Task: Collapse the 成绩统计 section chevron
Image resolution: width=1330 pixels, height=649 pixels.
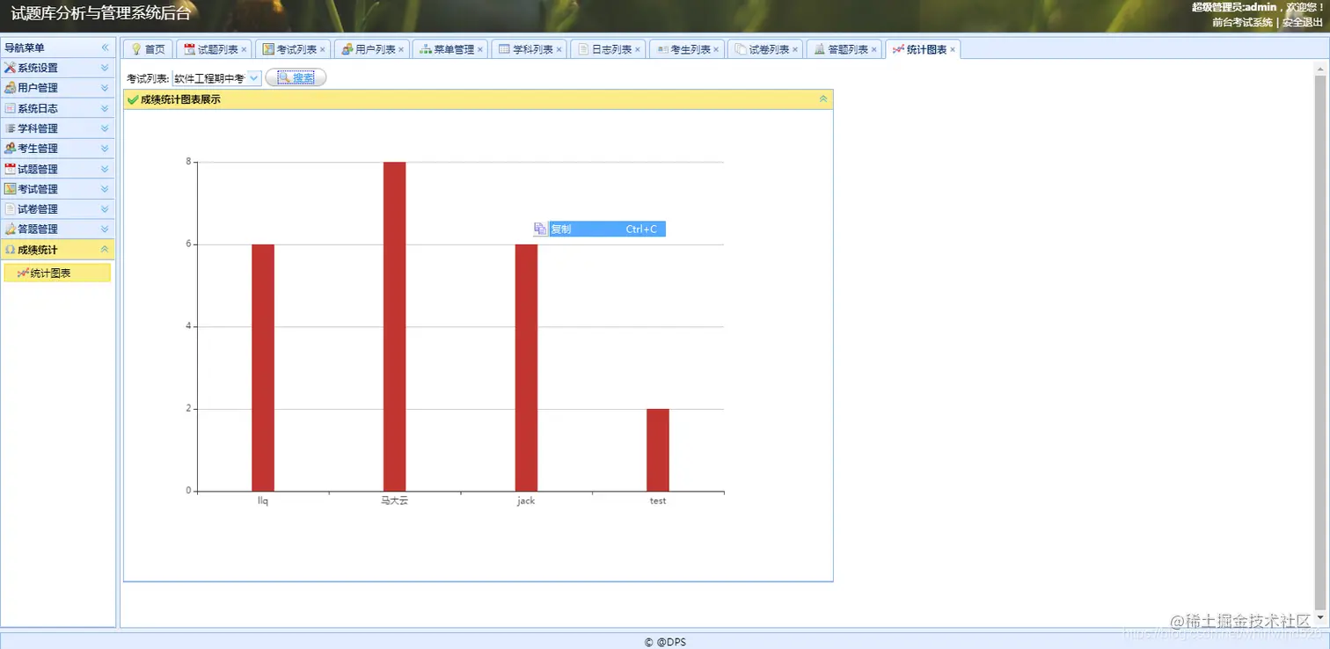Action: (x=105, y=250)
